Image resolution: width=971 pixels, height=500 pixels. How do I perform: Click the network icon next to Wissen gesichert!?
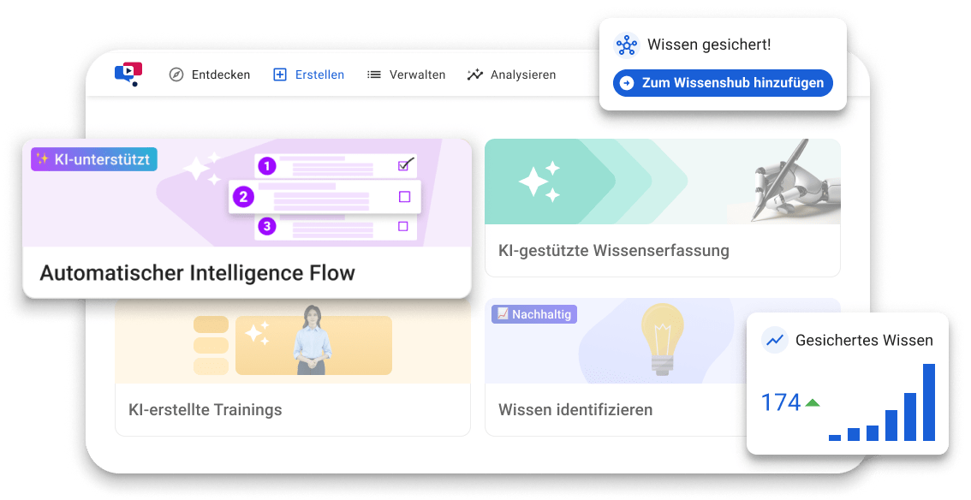(627, 45)
